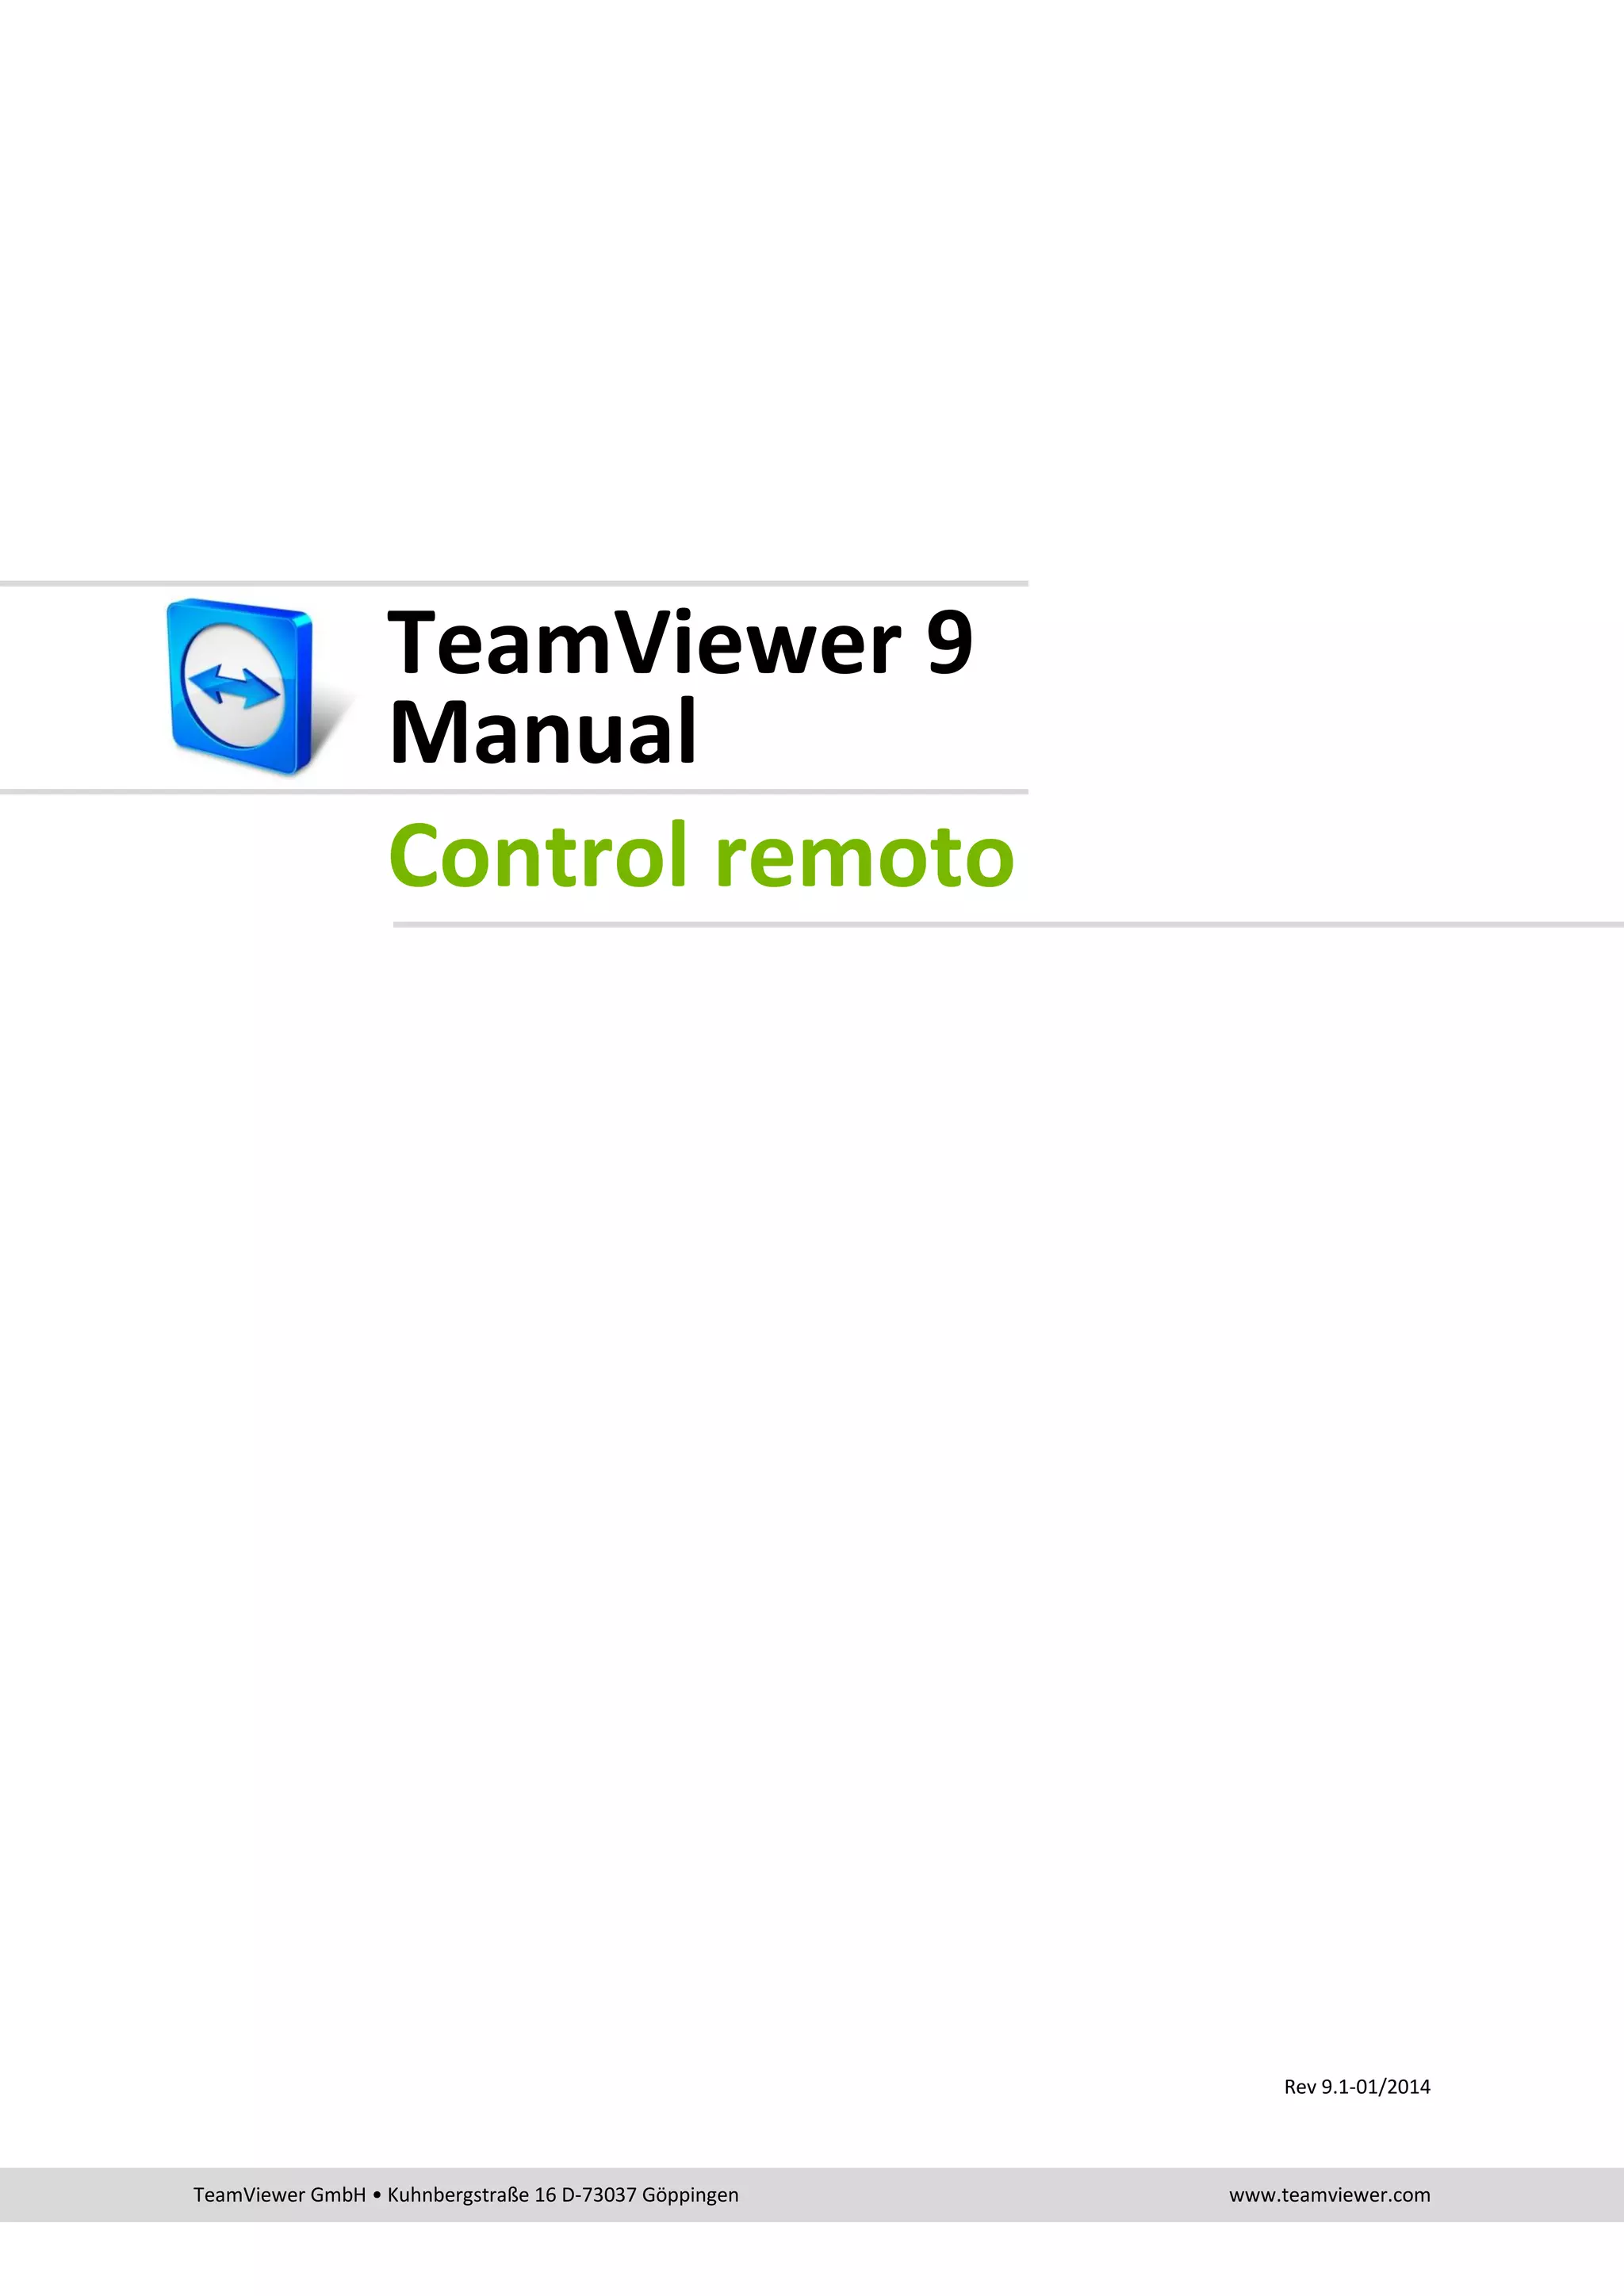Click the gray line under "Control remoto"
The image size is (1624, 2296).
coord(1008,925)
